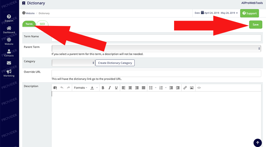Image resolution: width=266 pixels, height=147 pixels.
Task: Insert a numbered list
Action: tap(161, 87)
